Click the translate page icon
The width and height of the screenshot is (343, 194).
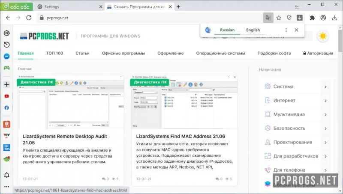click(268, 18)
